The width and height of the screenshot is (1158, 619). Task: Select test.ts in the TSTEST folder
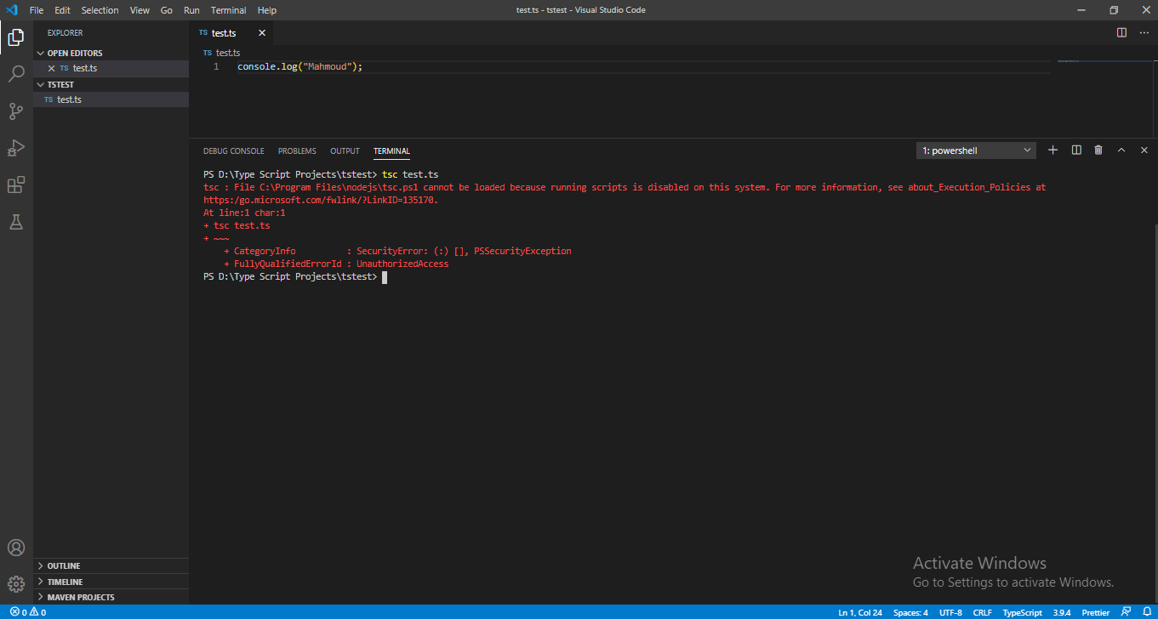(x=69, y=99)
